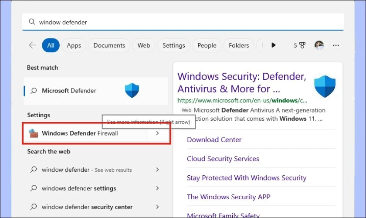Screen dimensions: 366x218
Task: Switch to the Settings filter tab
Action: pos(174,45)
